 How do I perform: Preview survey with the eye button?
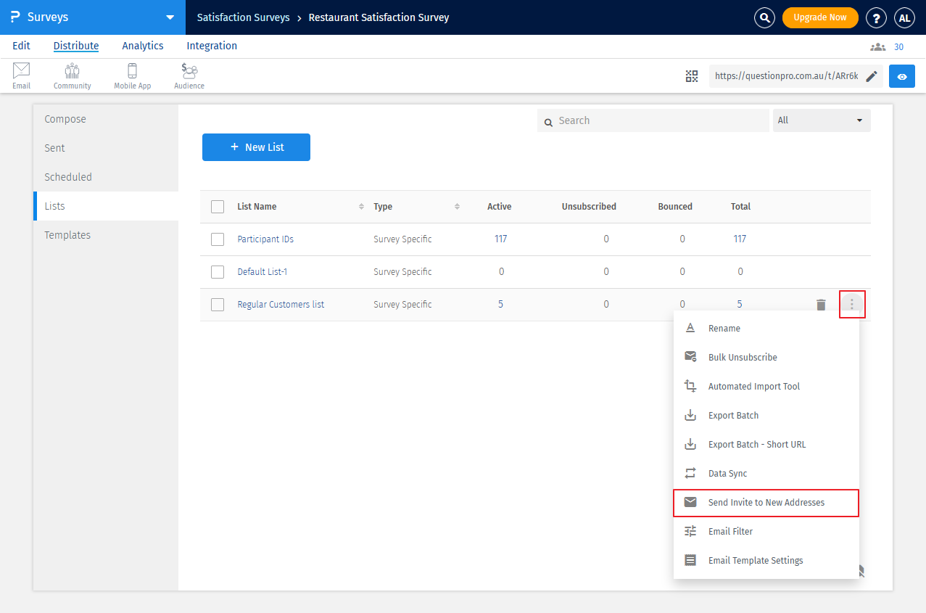(902, 76)
